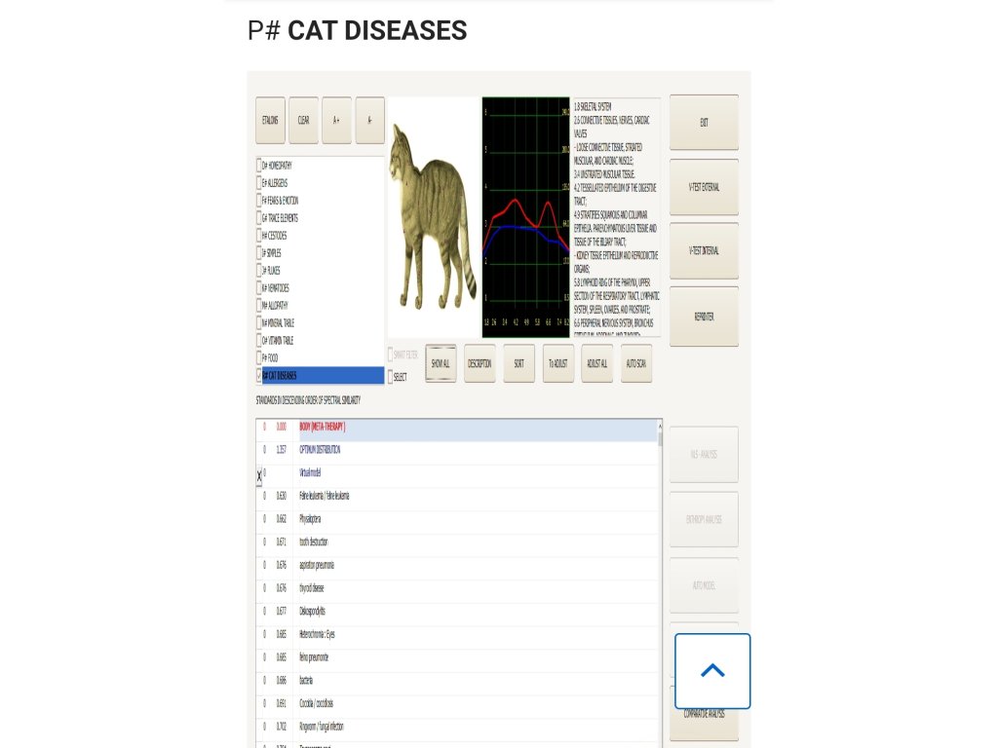Check the J# FLUKES checkbox
The height and width of the screenshot is (748, 998).
point(259,271)
